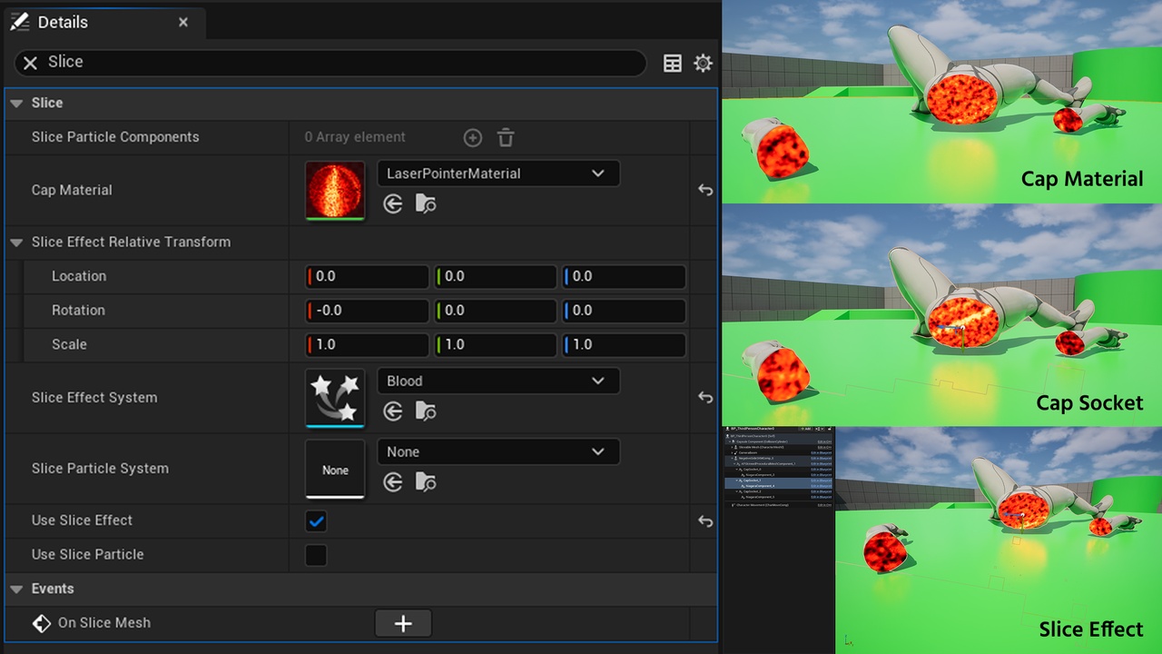
Task: Empty the Slice Particle Components array
Action: pyautogui.click(x=506, y=137)
